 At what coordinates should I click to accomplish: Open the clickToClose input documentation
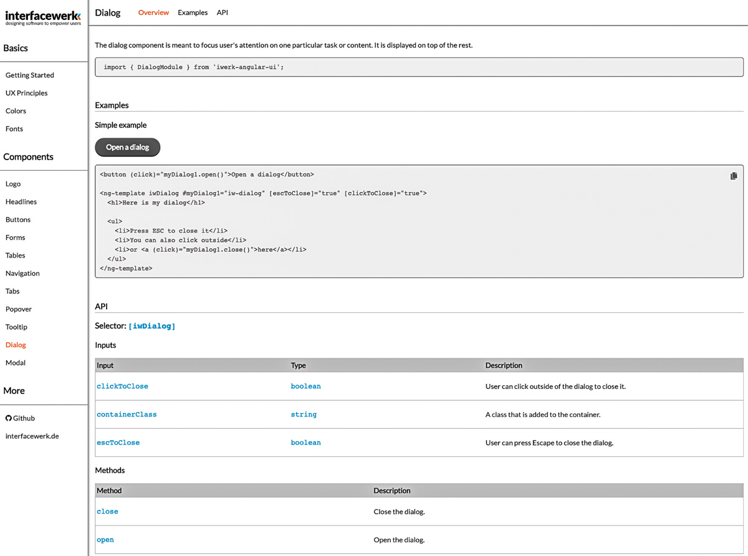[122, 386]
